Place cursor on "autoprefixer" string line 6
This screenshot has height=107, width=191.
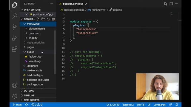[87, 33]
